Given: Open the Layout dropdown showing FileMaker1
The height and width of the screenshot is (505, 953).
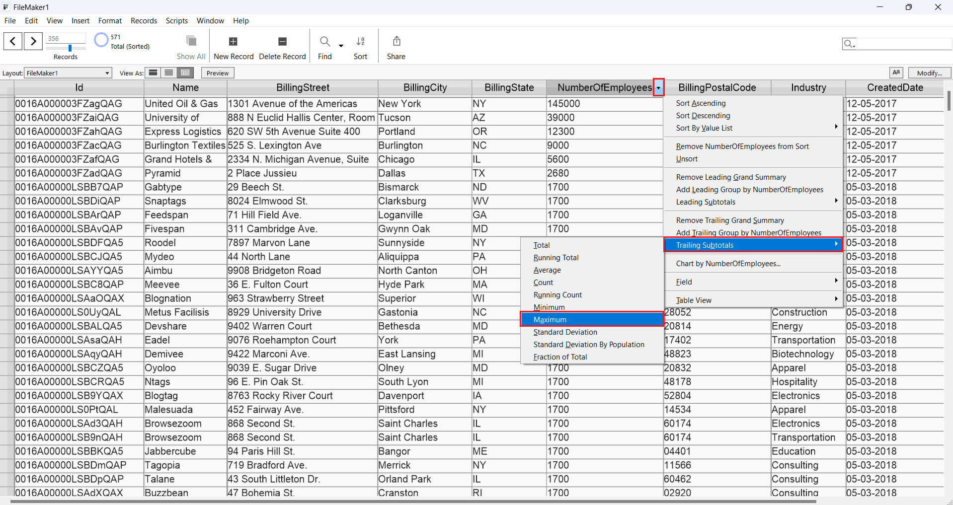Looking at the screenshot, I should 68,73.
